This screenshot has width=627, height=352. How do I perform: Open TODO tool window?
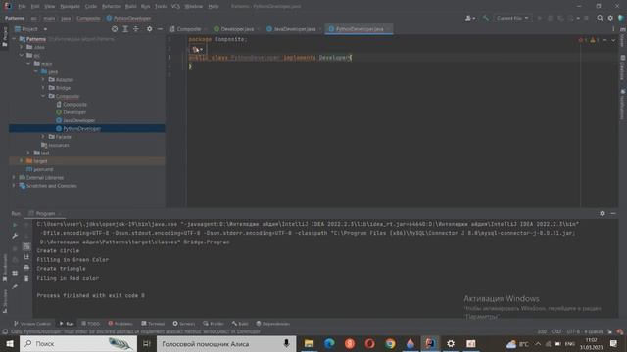pos(91,324)
